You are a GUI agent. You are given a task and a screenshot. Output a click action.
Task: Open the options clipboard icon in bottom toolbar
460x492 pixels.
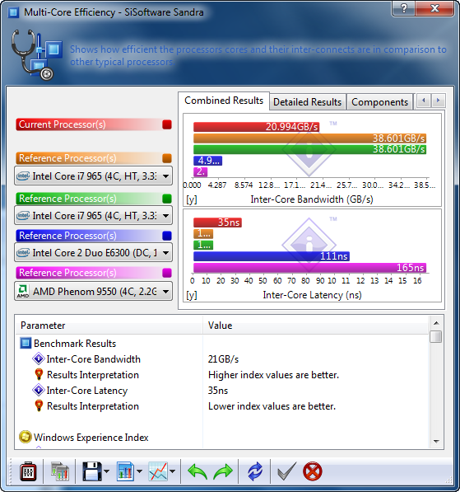(x=28, y=471)
